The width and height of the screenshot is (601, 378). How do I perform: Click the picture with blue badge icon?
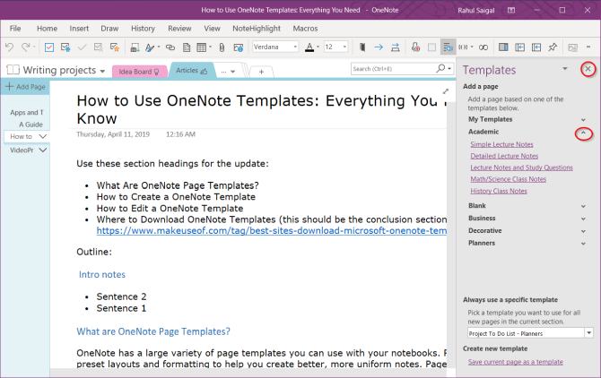238,47
